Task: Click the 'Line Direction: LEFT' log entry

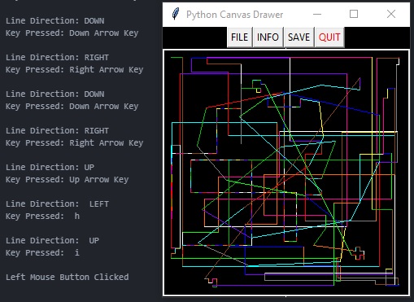Action: [x=57, y=204]
